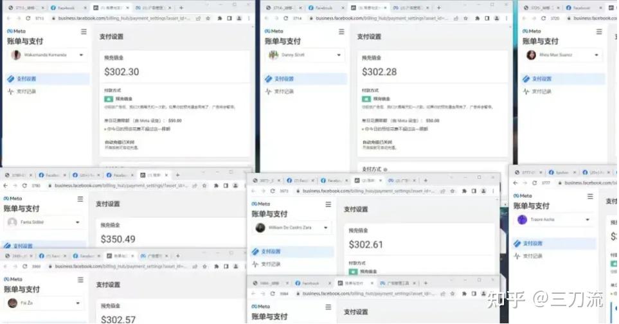
Task: Open hamburger menu in Wakamanda Kamanda window
Action: coord(84,32)
